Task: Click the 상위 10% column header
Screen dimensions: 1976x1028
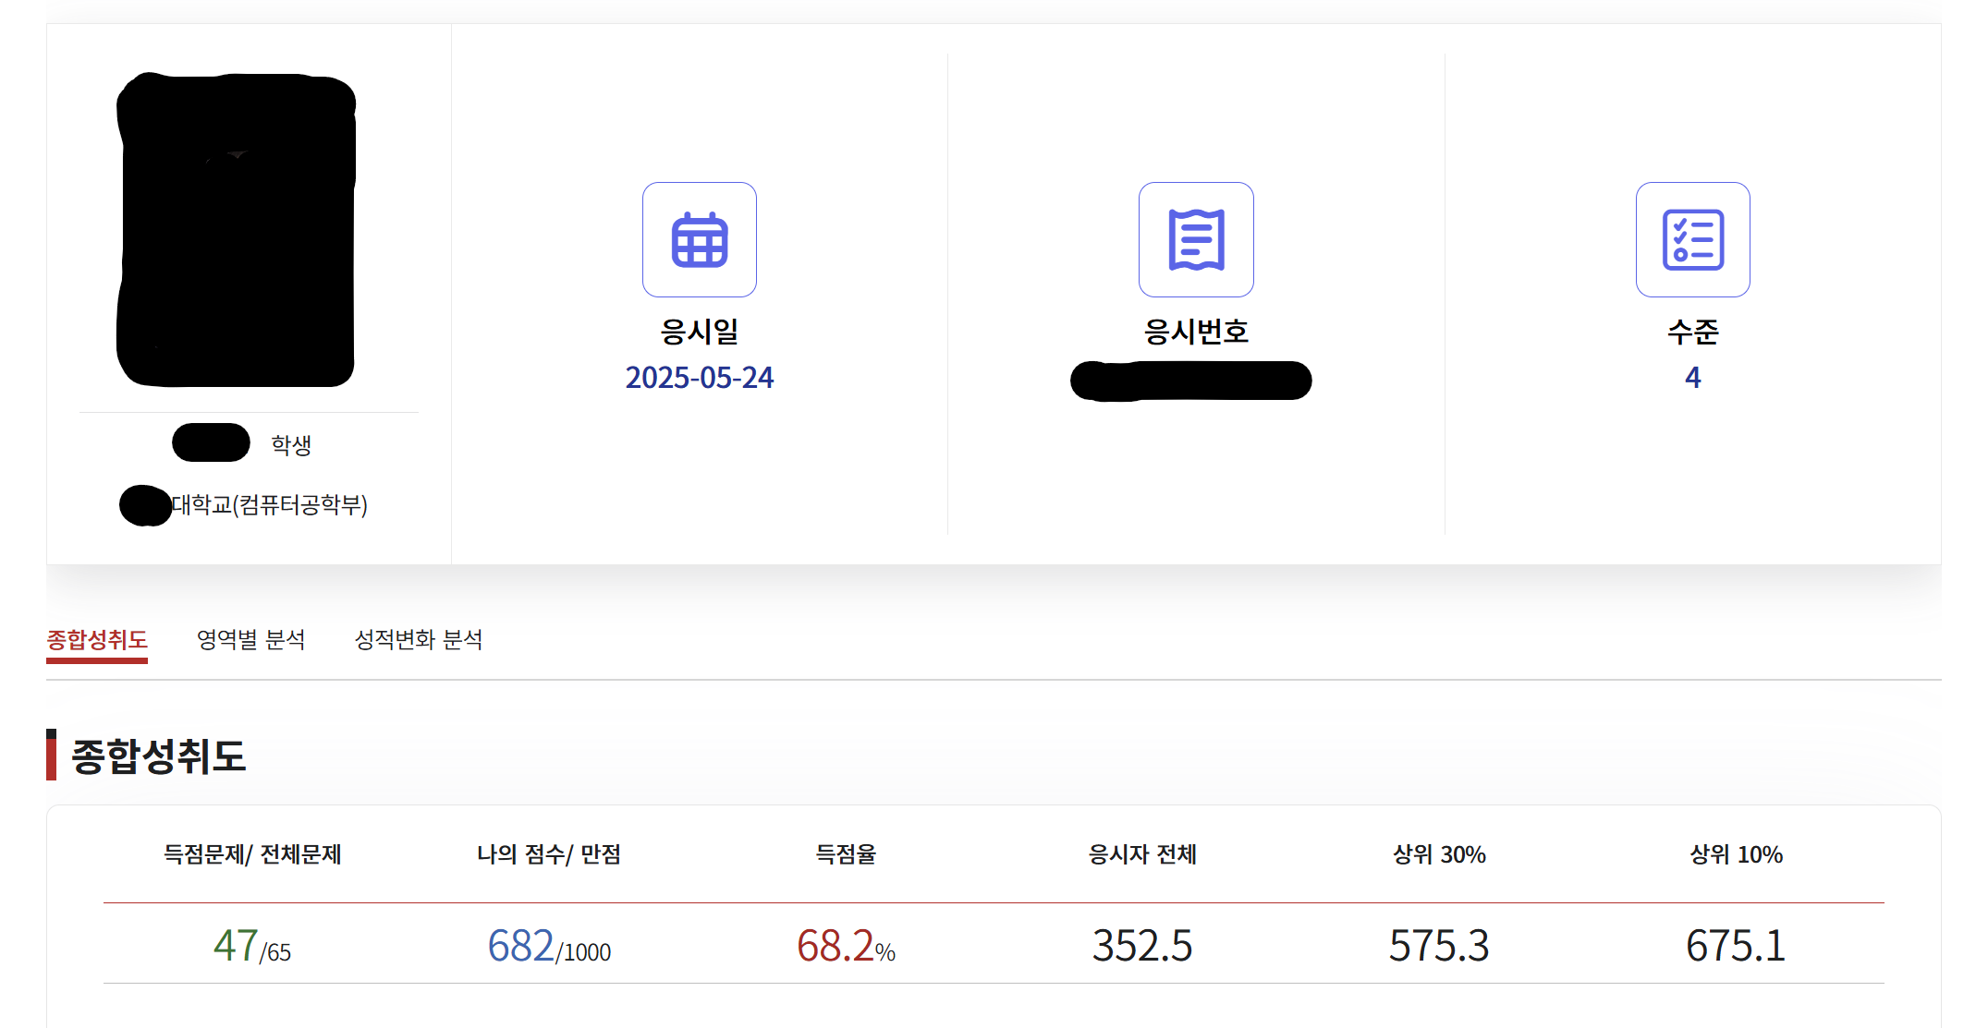Action: coord(1733,855)
